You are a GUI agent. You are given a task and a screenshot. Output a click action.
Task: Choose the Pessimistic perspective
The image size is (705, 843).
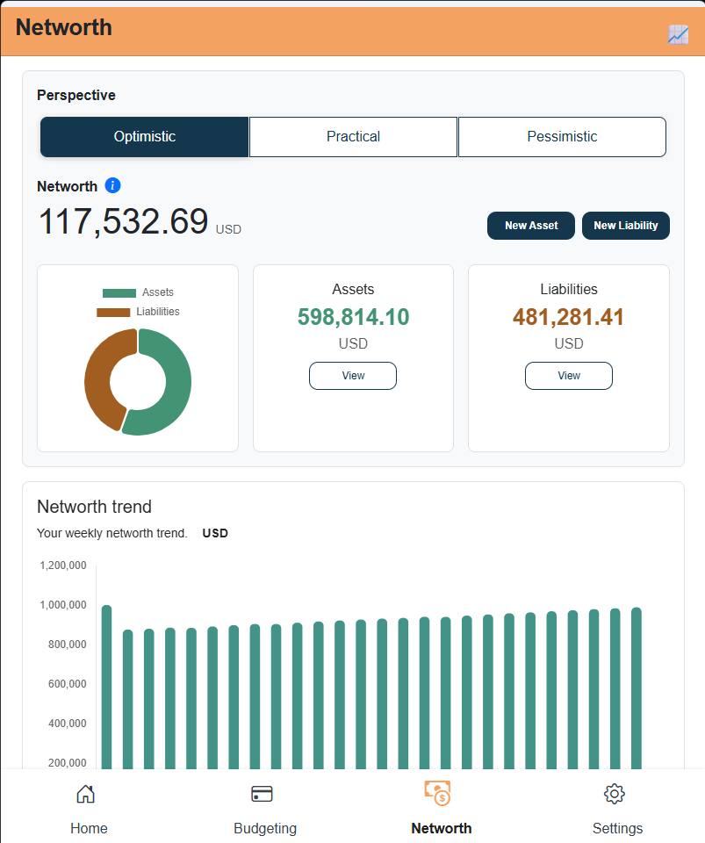pyautogui.click(x=562, y=137)
